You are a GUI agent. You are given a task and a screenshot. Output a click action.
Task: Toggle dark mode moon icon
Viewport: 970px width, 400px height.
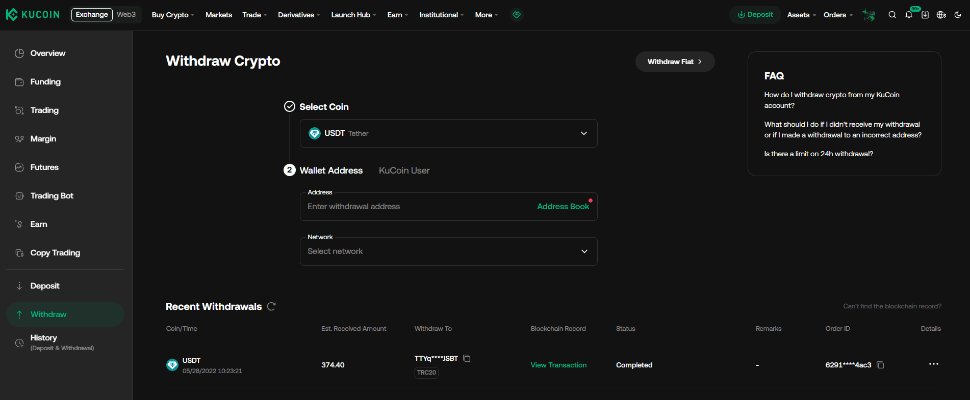(x=958, y=15)
